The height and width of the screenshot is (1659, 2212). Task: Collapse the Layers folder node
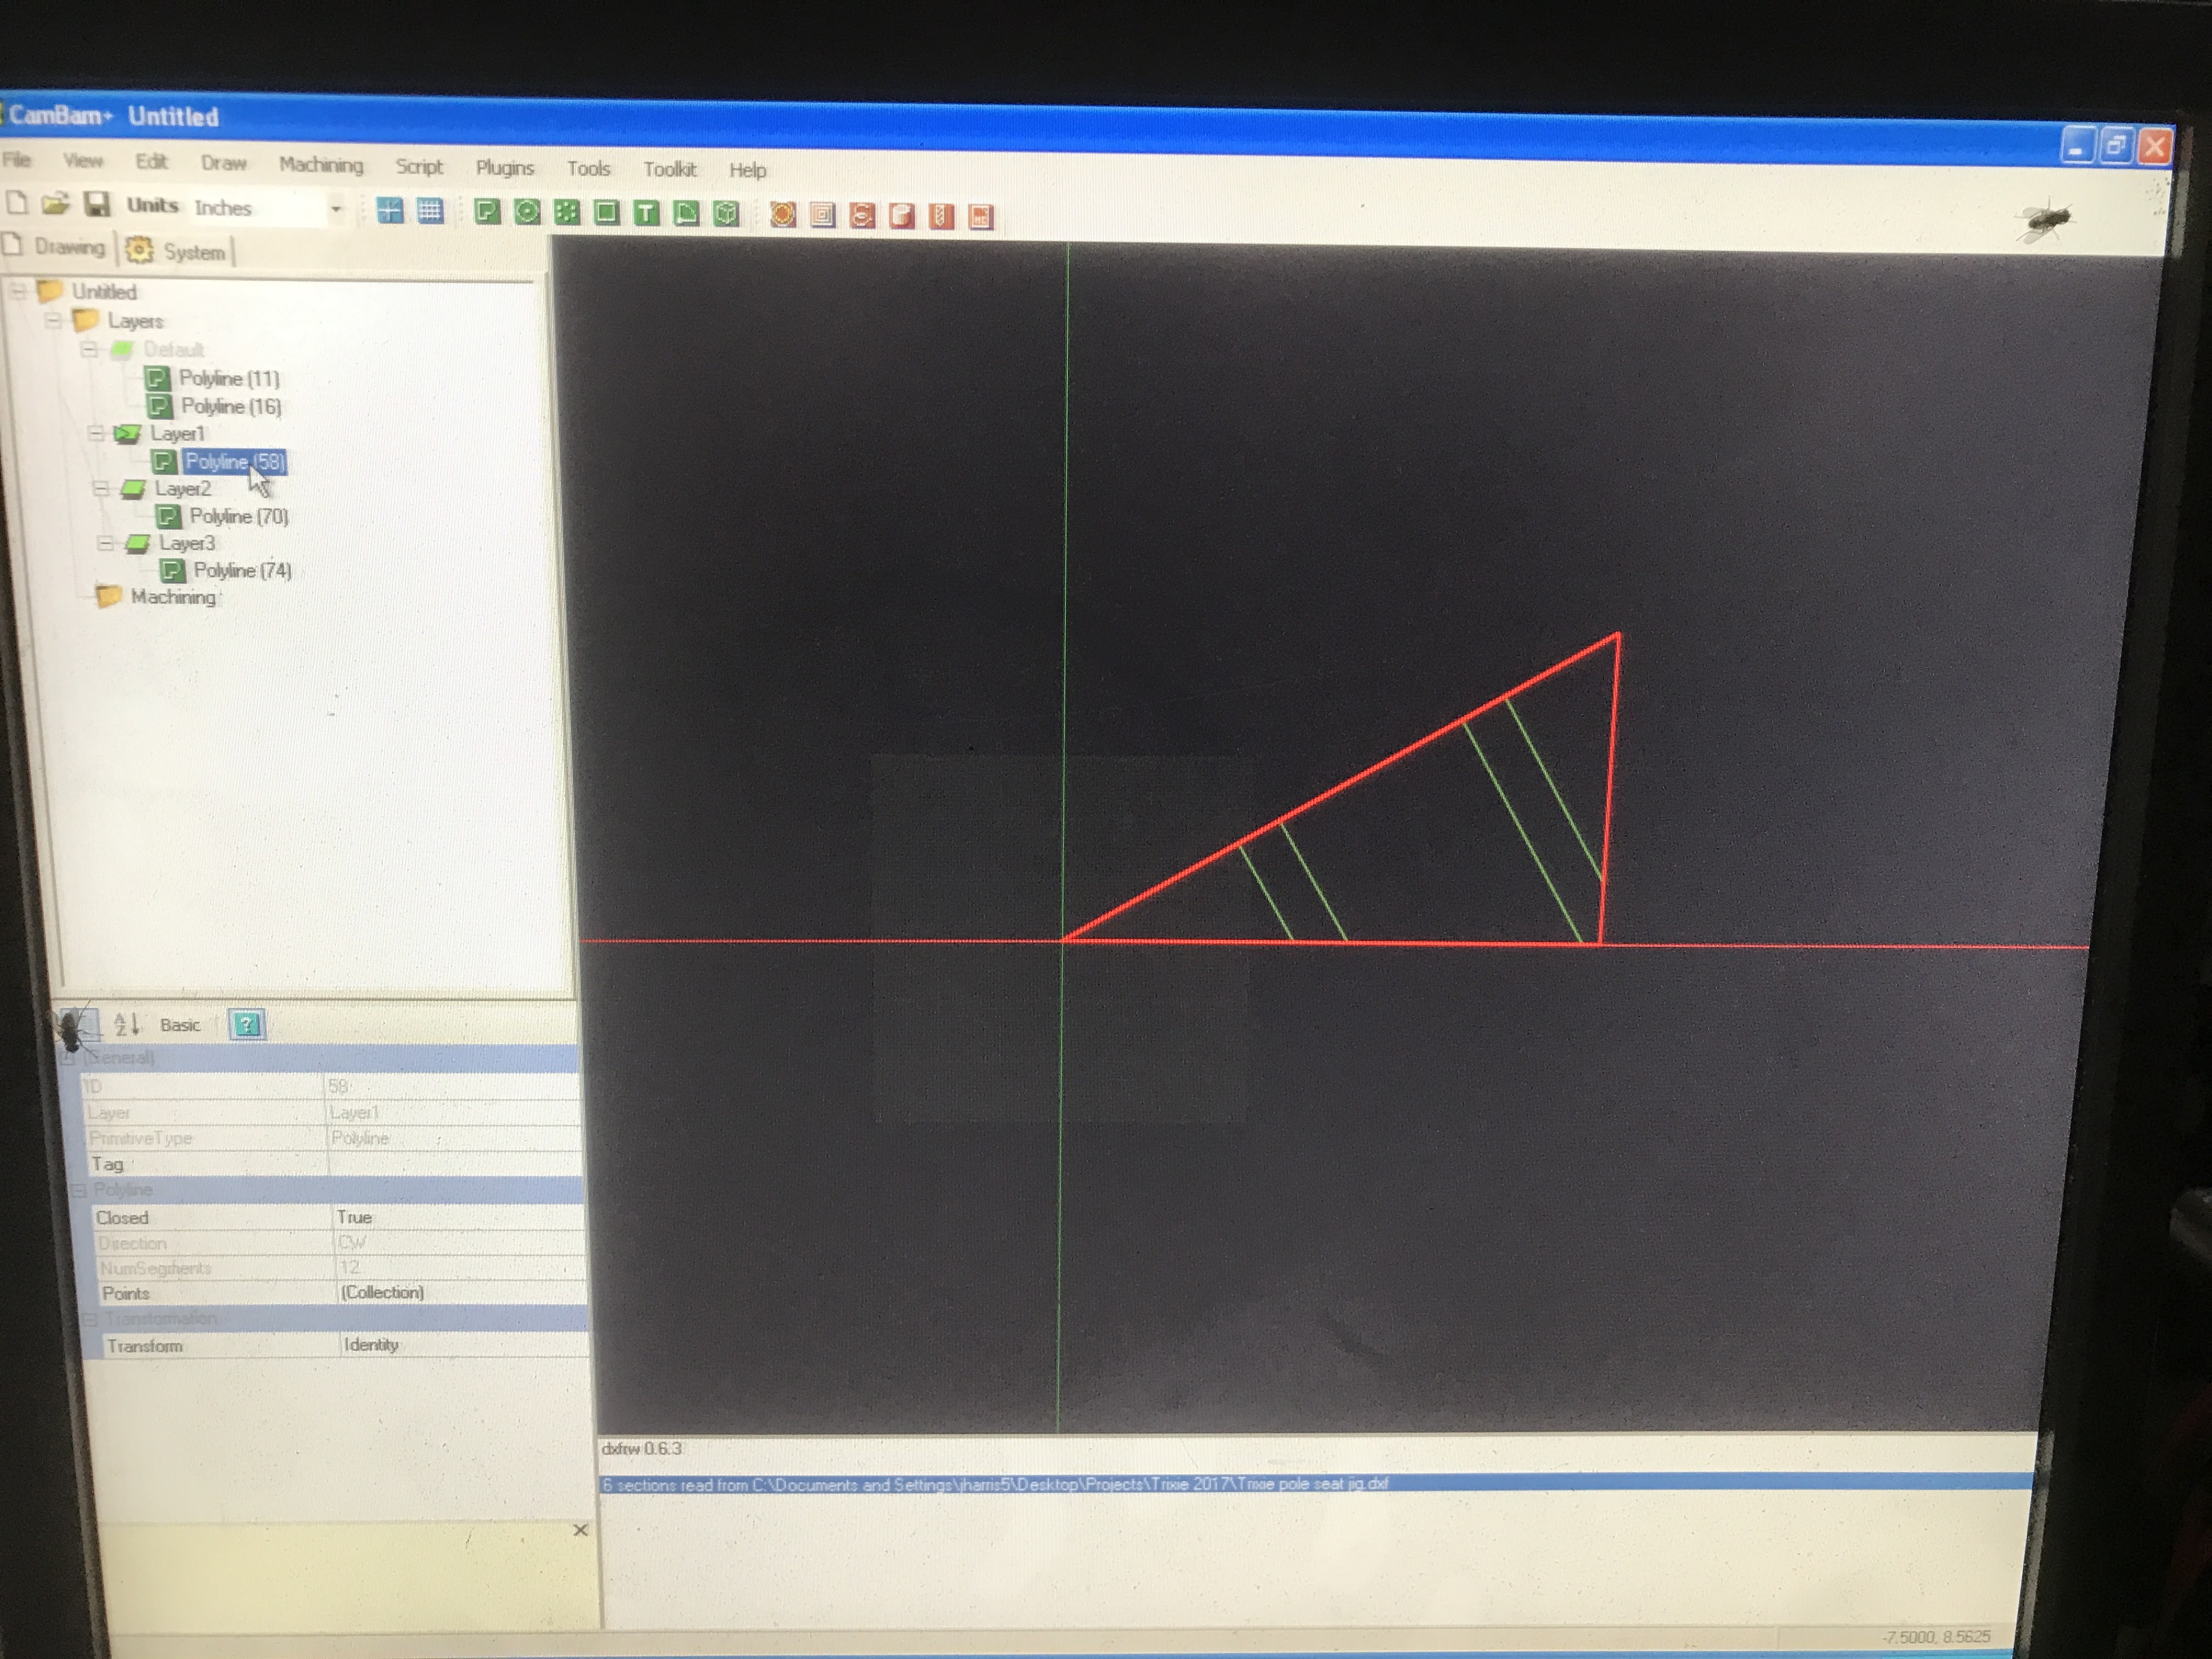click(53, 320)
